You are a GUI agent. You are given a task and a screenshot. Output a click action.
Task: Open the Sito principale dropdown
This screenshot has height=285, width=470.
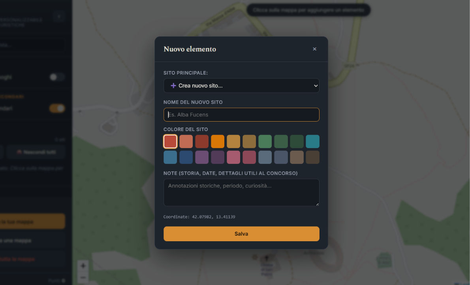(x=241, y=86)
